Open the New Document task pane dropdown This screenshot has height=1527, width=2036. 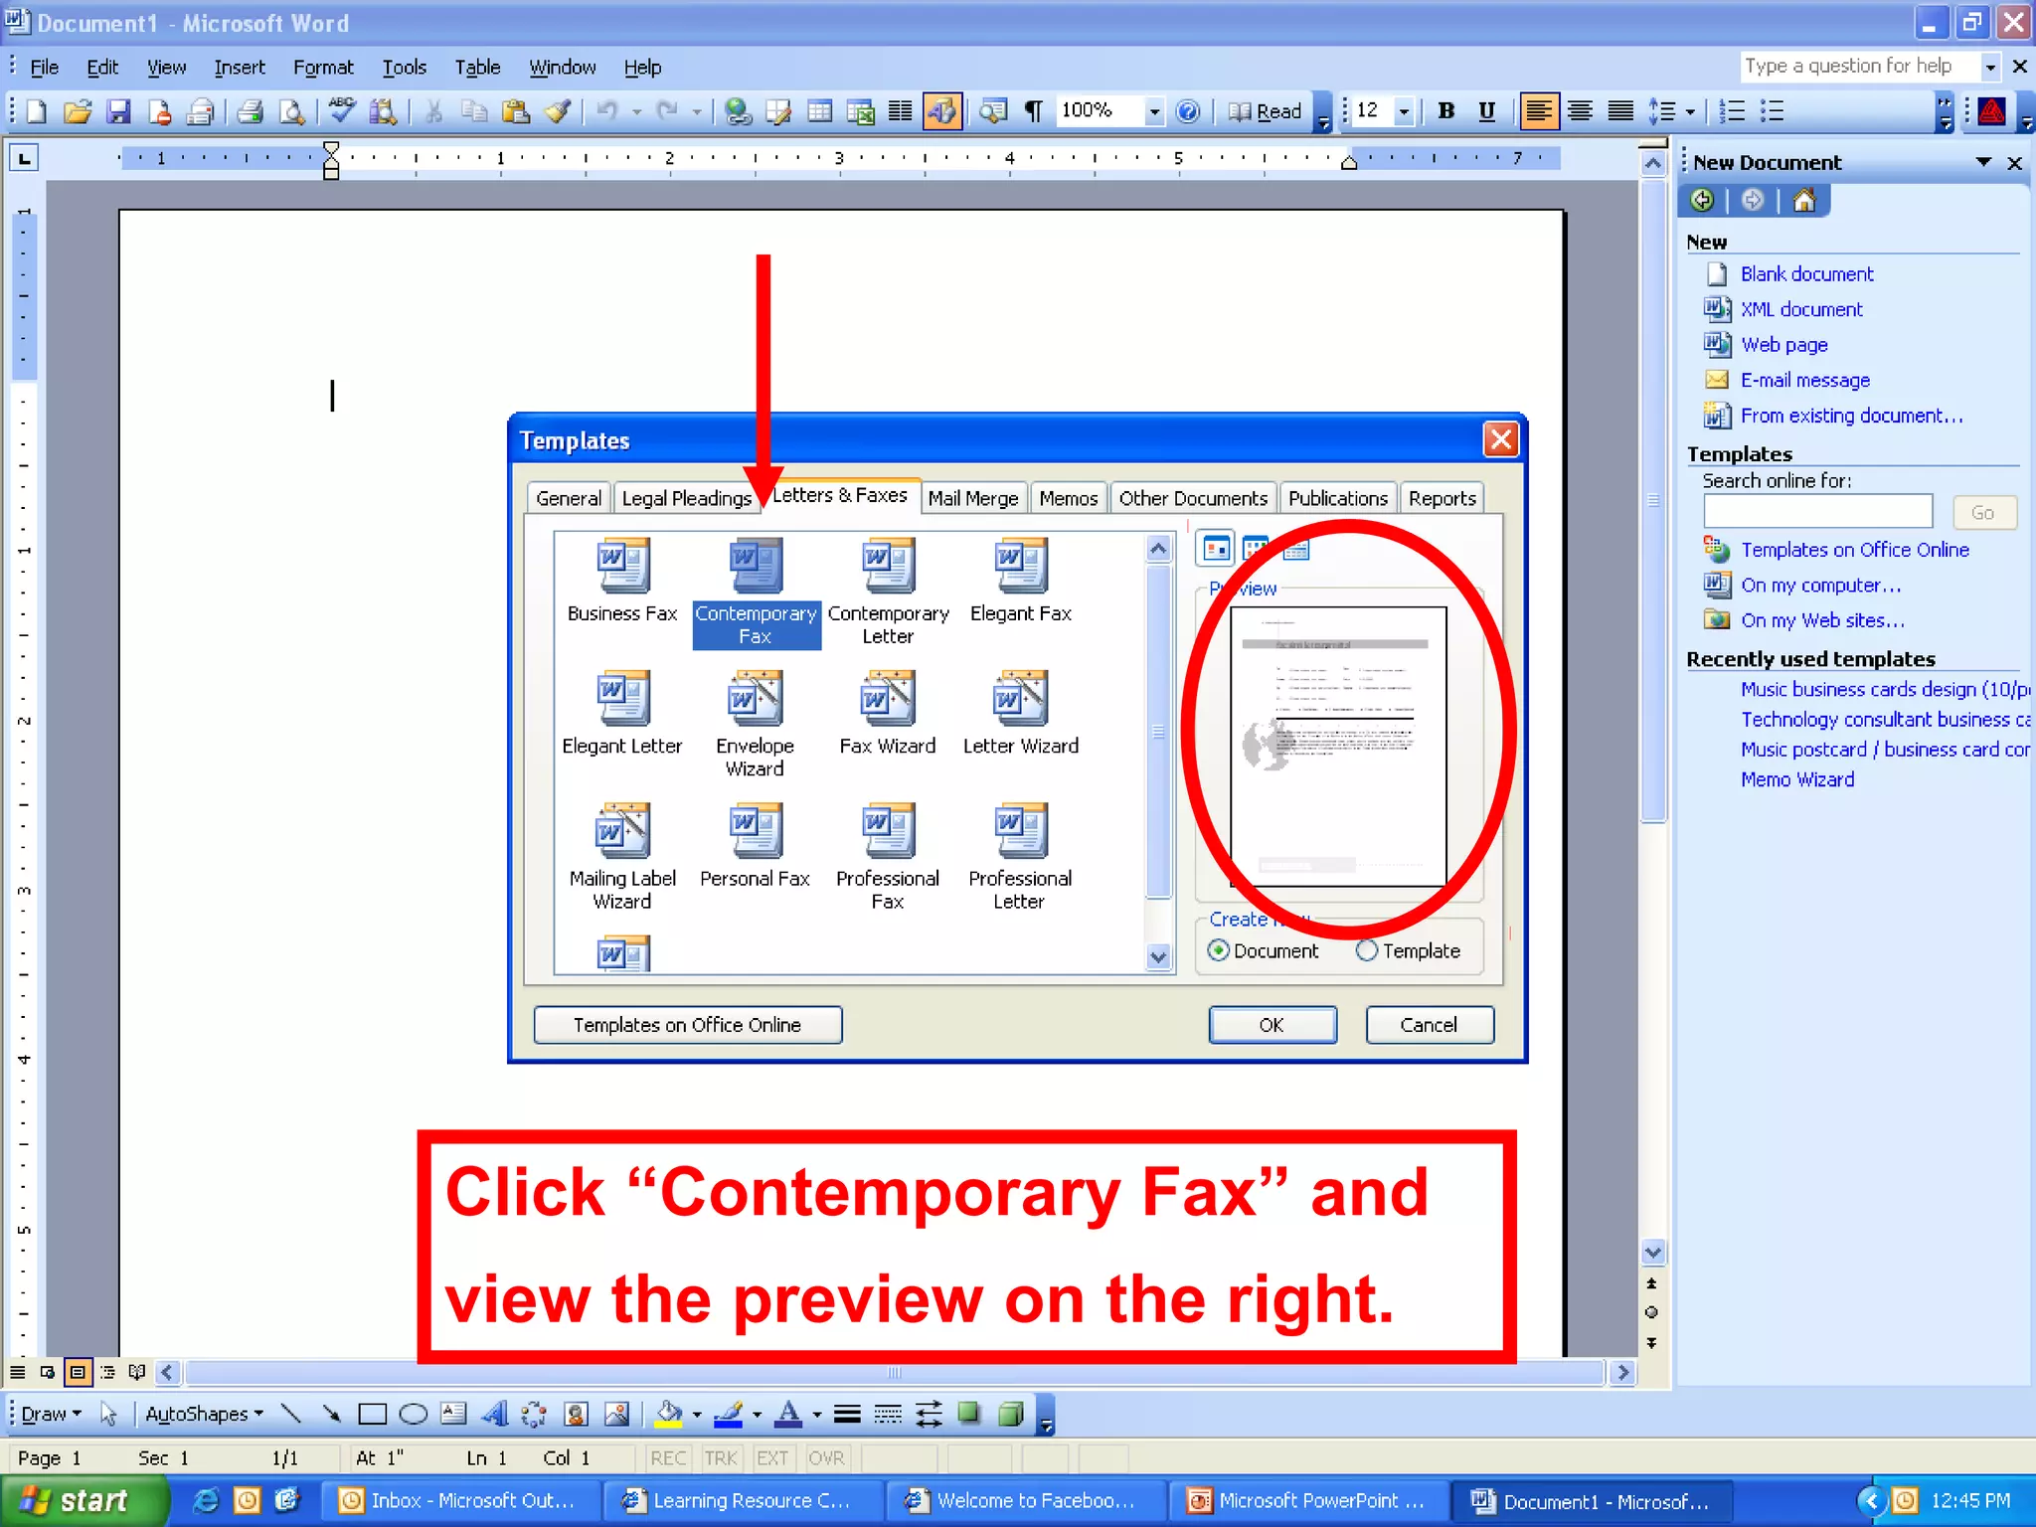[x=1983, y=162]
